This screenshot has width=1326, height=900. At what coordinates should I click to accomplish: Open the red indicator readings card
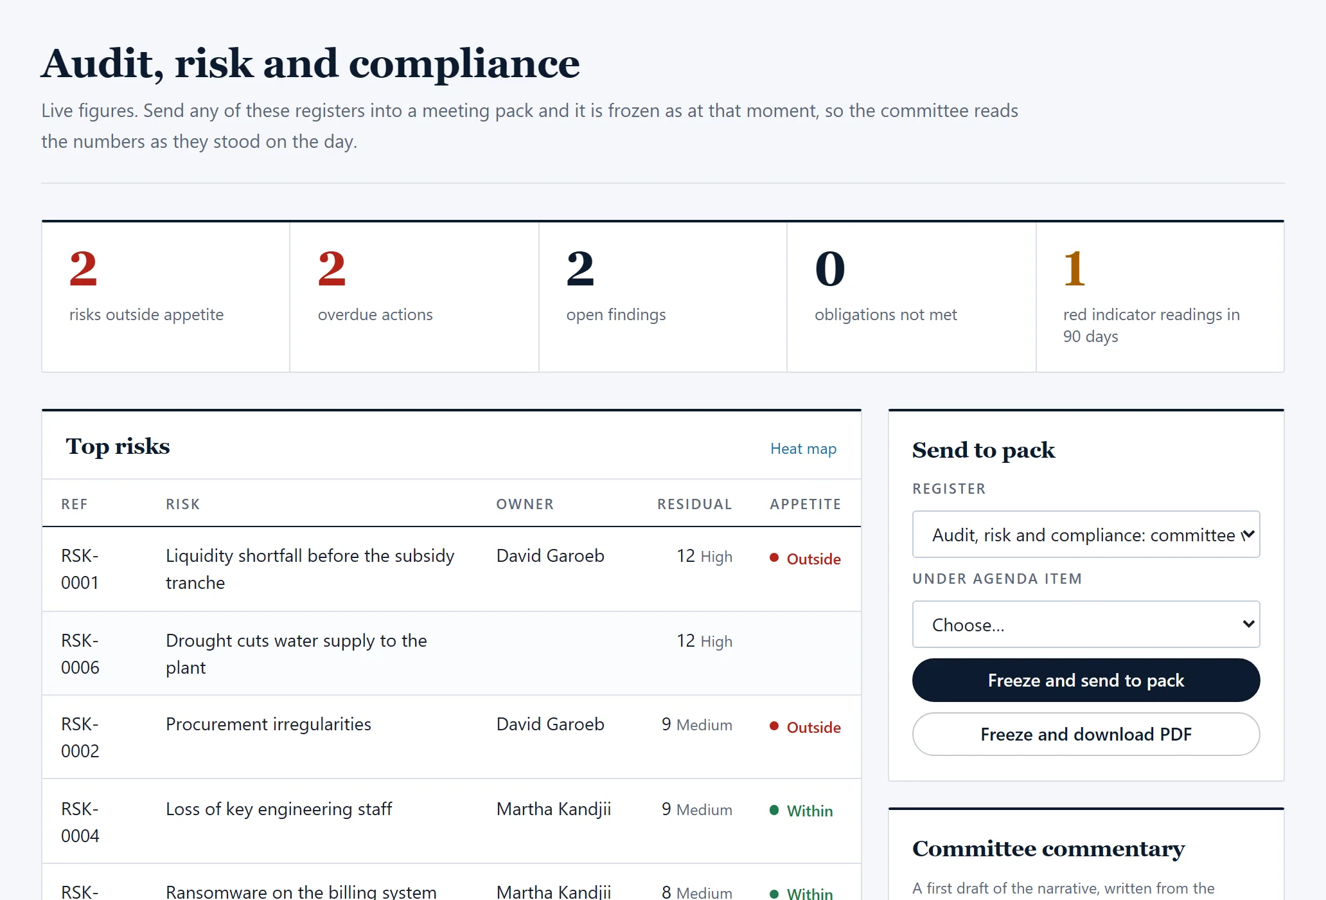click(x=1160, y=297)
